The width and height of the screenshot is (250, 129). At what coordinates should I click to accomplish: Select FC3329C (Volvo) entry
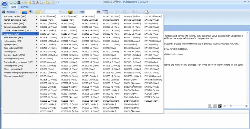pyautogui.click(x=152, y=101)
